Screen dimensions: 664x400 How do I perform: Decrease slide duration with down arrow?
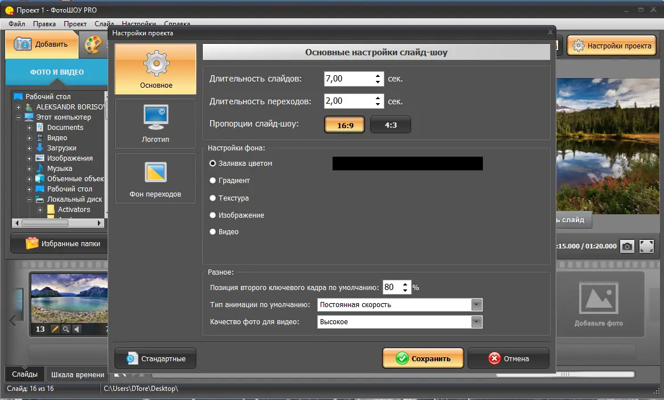click(378, 82)
